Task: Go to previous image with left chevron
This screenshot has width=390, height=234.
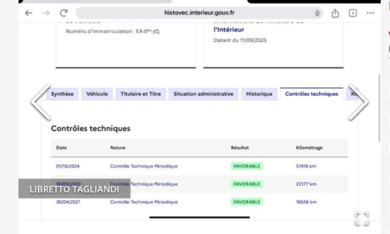Action: tap(40, 102)
